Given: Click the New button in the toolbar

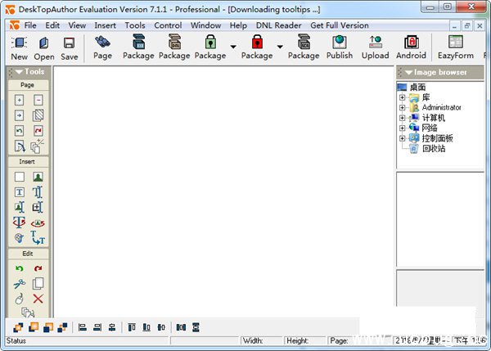Looking at the screenshot, I should click(x=19, y=47).
